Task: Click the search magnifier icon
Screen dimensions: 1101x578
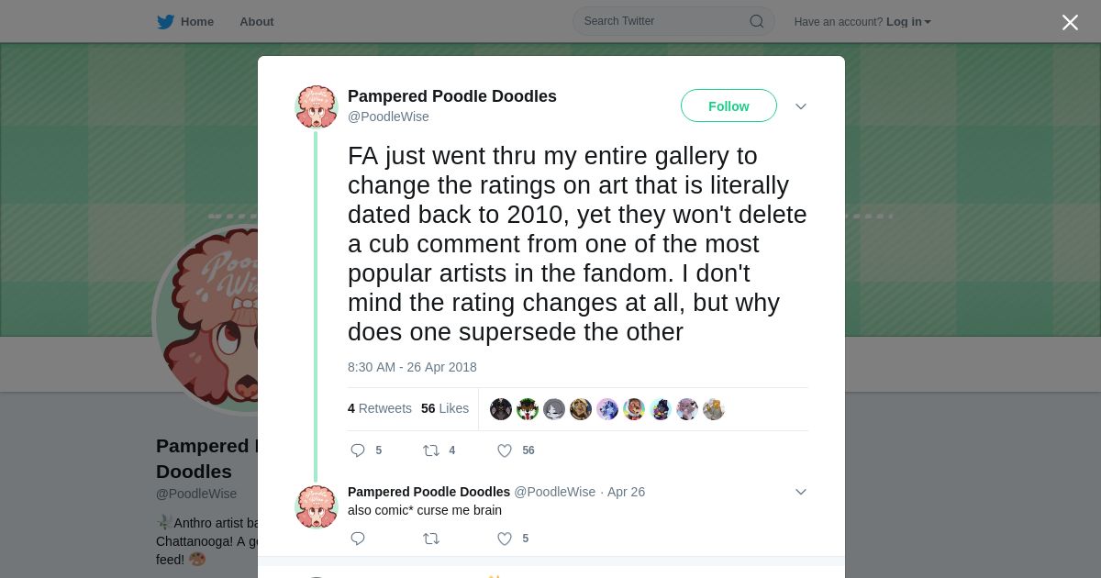Action: (x=757, y=21)
